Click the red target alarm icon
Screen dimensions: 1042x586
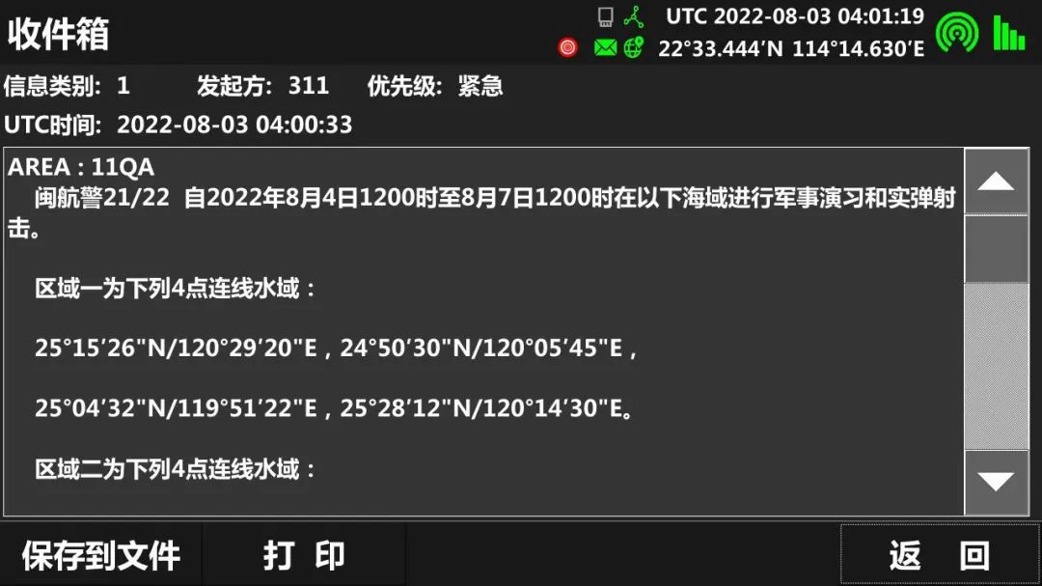click(567, 47)
